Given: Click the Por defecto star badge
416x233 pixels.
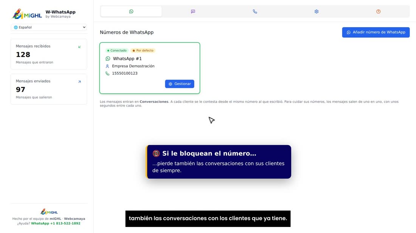Looking at the screenshot, I should [x=143, y=51].
